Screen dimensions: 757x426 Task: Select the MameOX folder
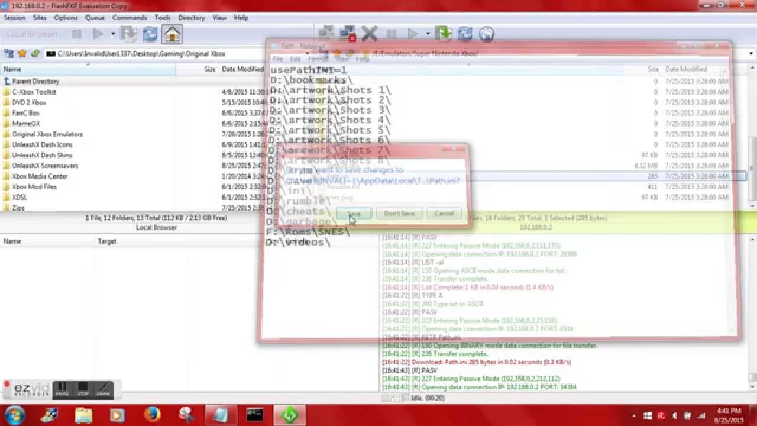tap(26, 124)
